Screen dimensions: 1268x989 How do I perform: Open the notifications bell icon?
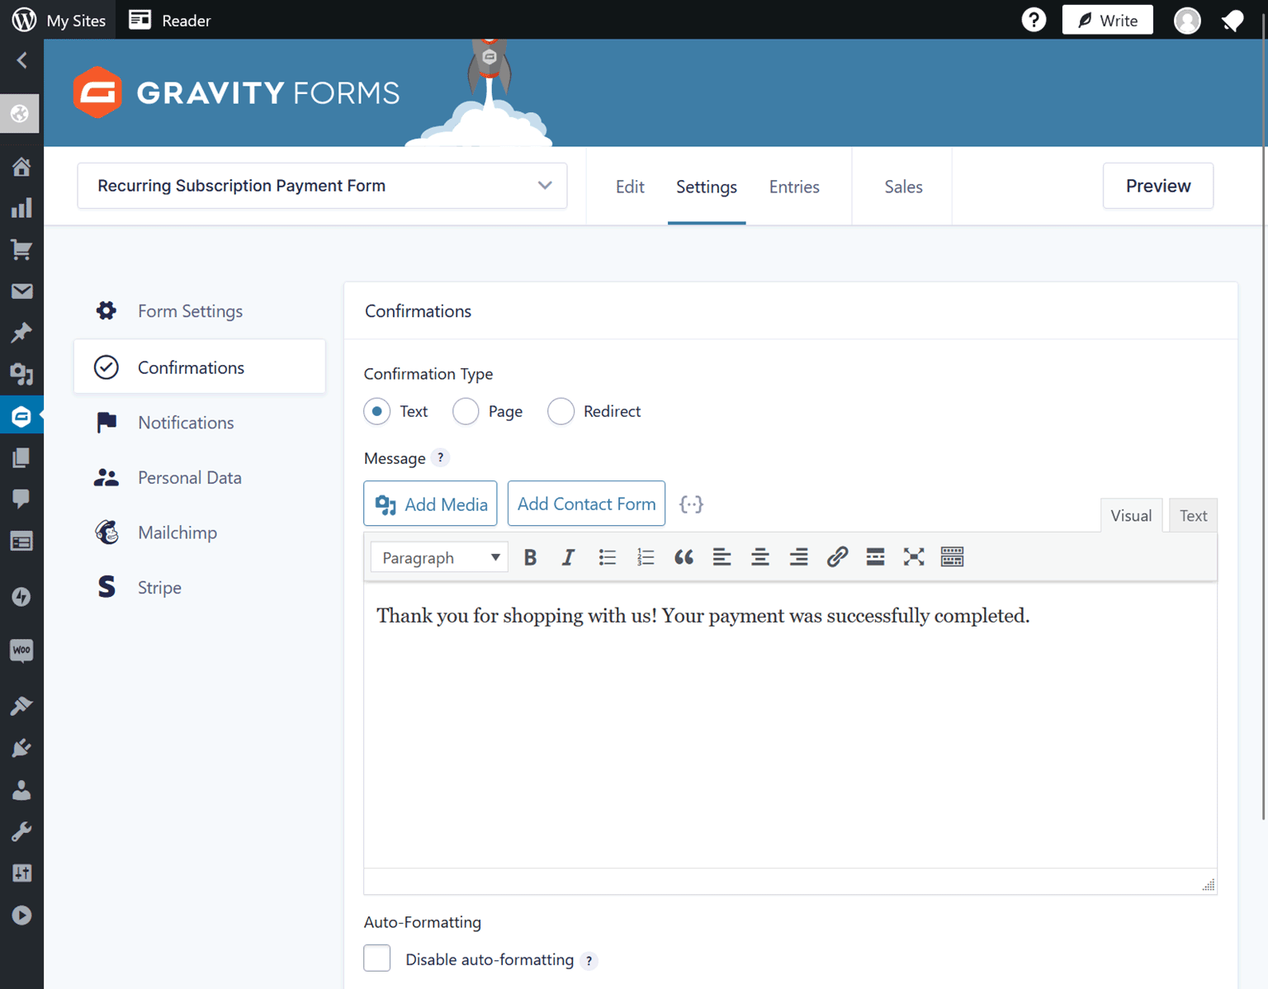tap(1233, 21)
